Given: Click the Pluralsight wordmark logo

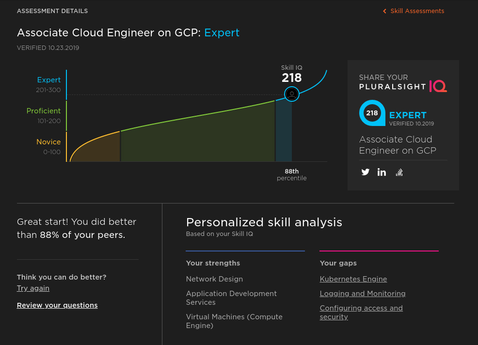Looking at the screenshot, I should click(392, 86).
